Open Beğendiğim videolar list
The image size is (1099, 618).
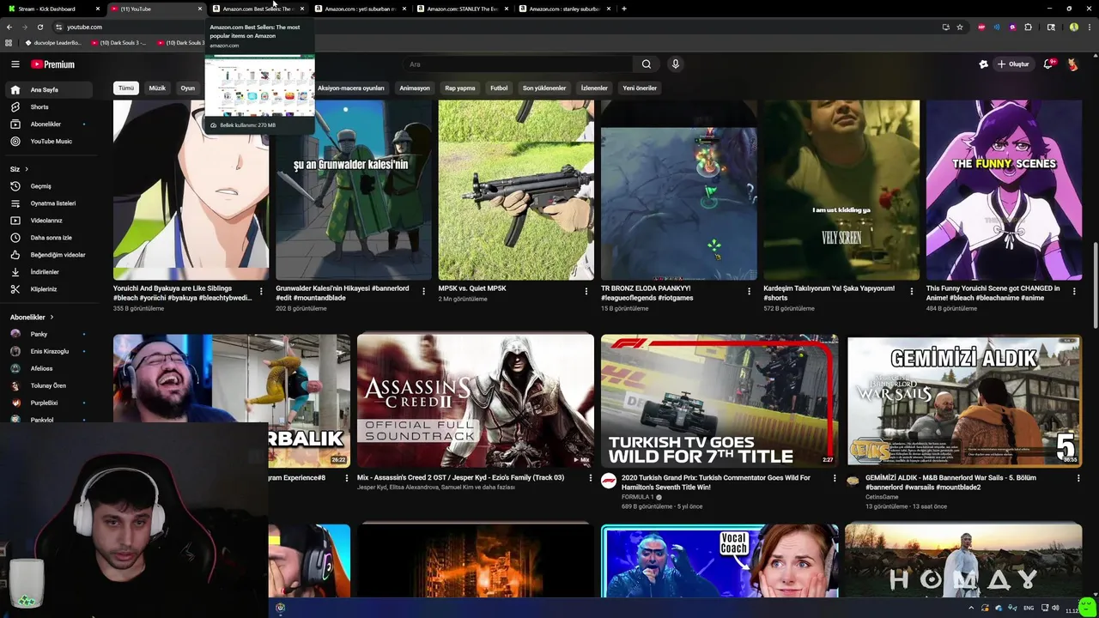point(56,255)
